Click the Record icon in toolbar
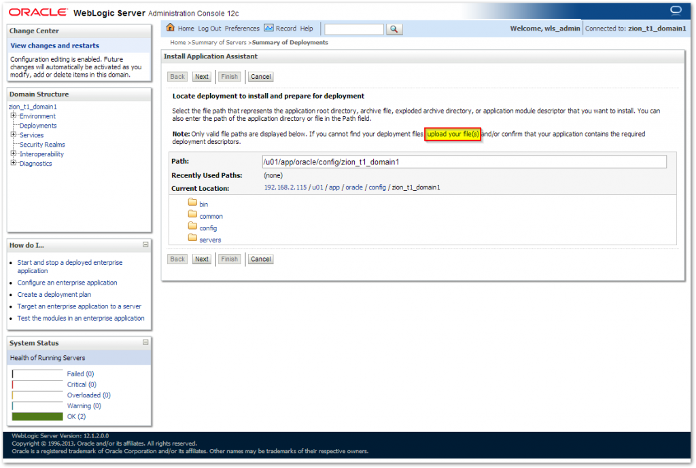Screen dimensions: 696x468 [x=268, y=29]
